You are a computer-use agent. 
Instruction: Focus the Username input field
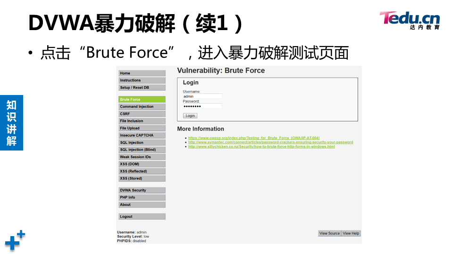tap(202, 96)
